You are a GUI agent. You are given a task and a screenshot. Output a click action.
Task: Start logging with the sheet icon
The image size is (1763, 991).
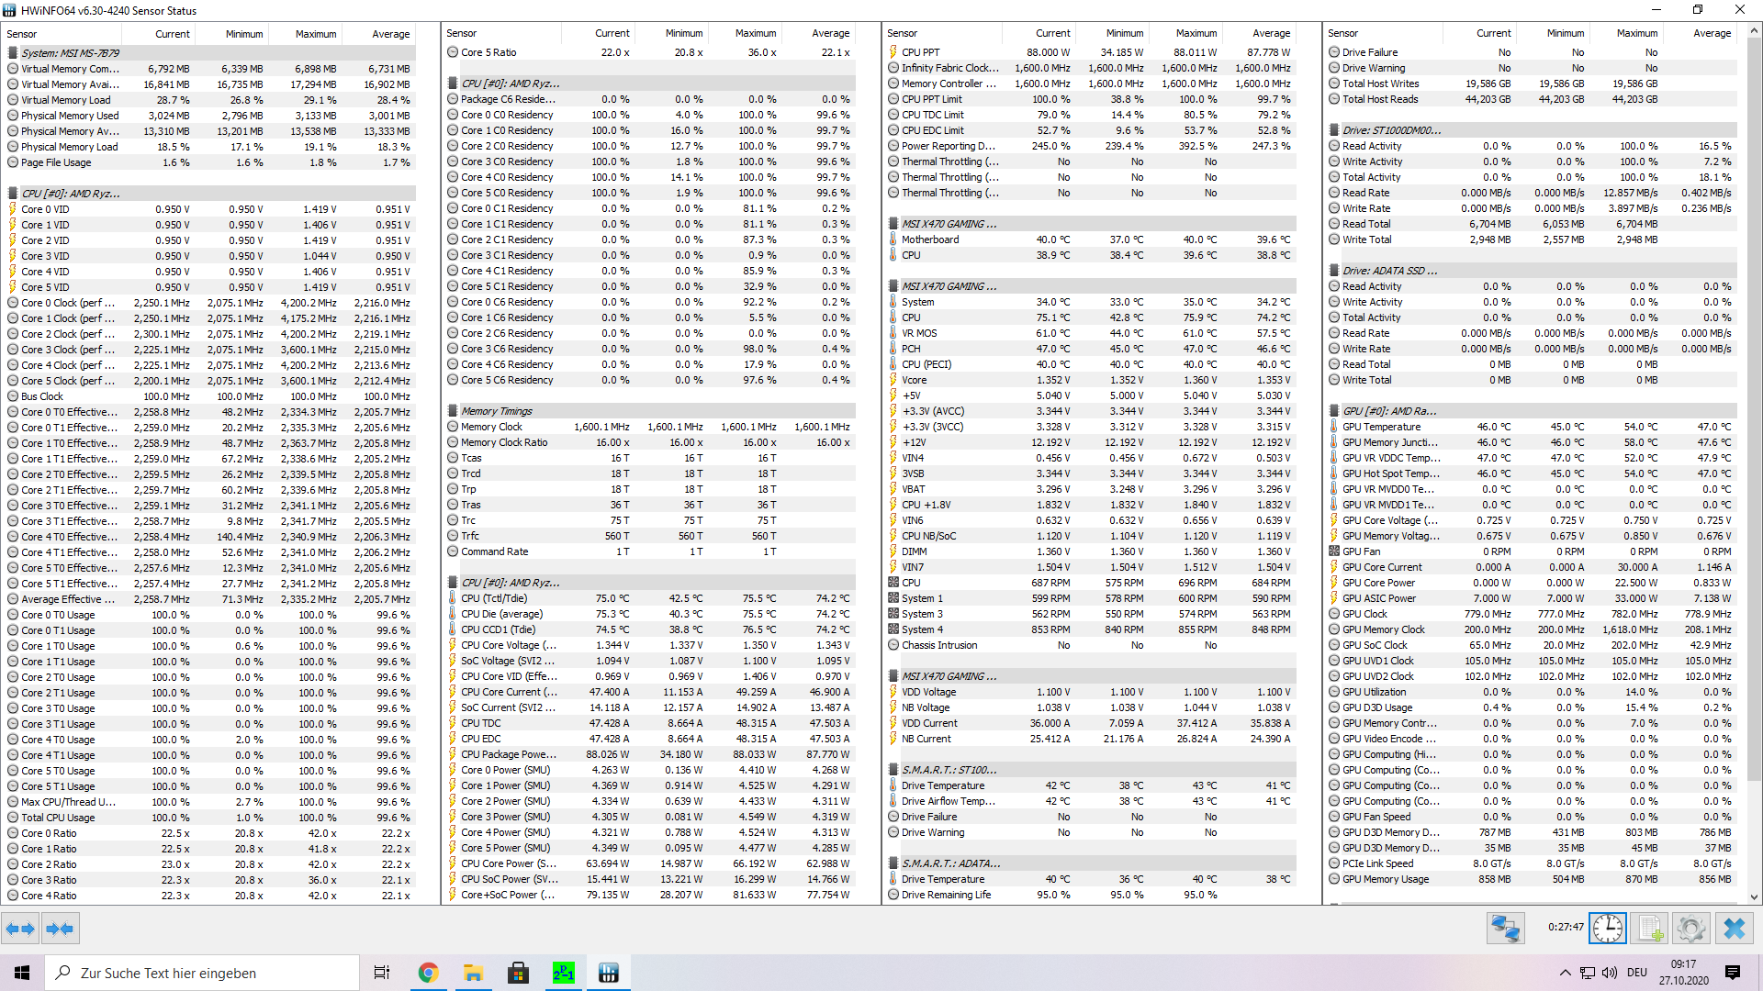[x=1650, y=929]
